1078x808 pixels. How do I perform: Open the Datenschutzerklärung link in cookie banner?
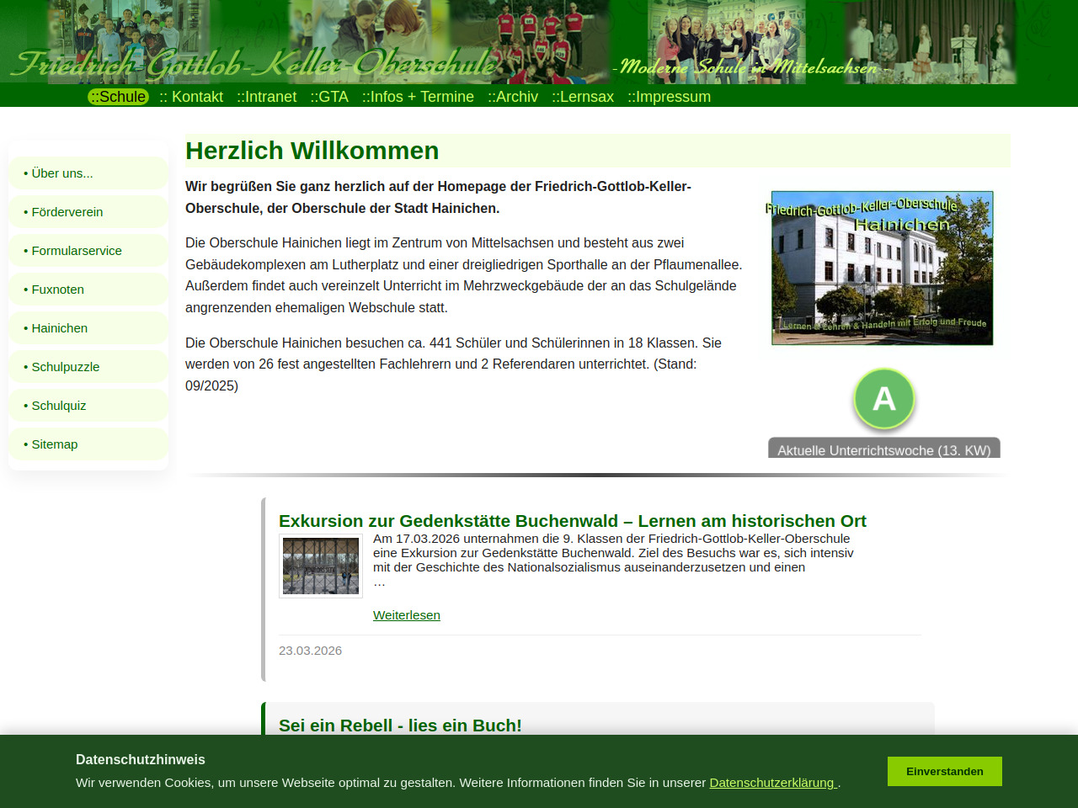[772, 783]
